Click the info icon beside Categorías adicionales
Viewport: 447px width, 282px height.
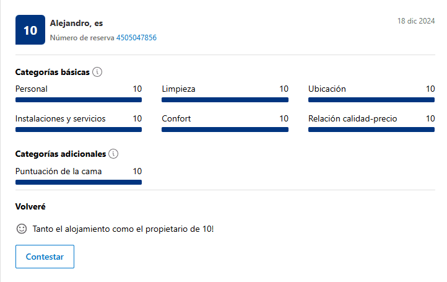113,154
